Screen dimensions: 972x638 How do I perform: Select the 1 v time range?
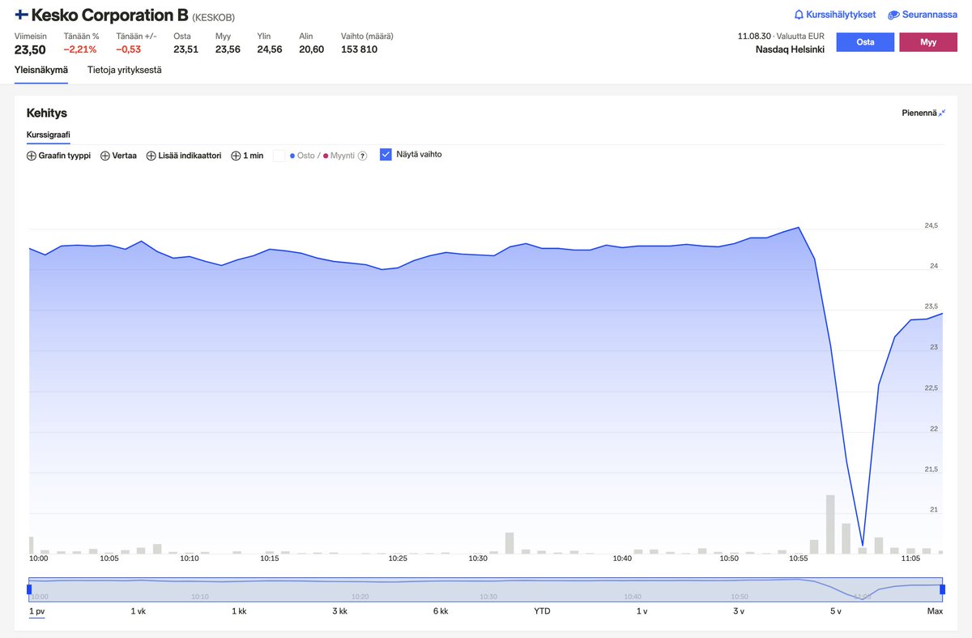(642, 611)
